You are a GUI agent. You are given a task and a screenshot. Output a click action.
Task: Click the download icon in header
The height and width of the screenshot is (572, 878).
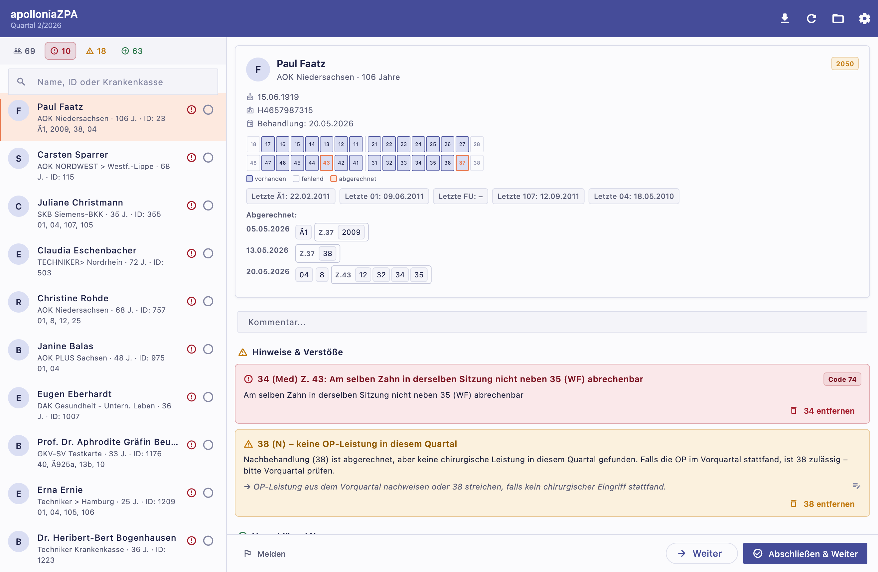pos(785,18)
